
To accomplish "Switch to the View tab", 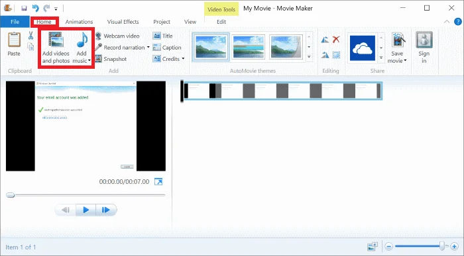I will [x=190, y=22].
